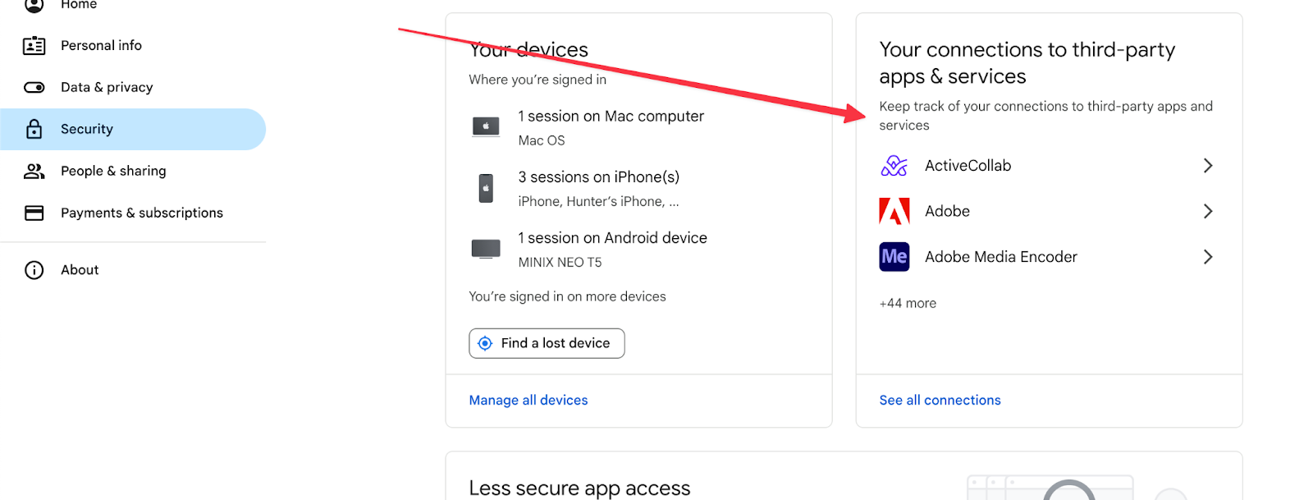Click the People & sharing icon
Viewport: 1313px width, 500px height.
pos(34,171)
